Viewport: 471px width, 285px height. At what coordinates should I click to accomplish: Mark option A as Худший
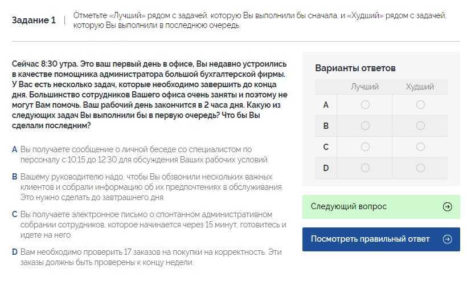pyautogui.click(x=420, y=105)
